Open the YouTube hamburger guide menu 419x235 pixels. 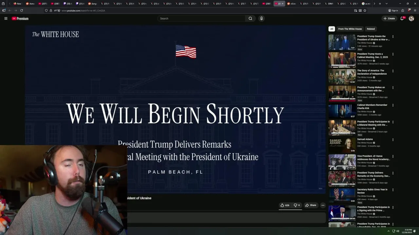pos(6,19)
